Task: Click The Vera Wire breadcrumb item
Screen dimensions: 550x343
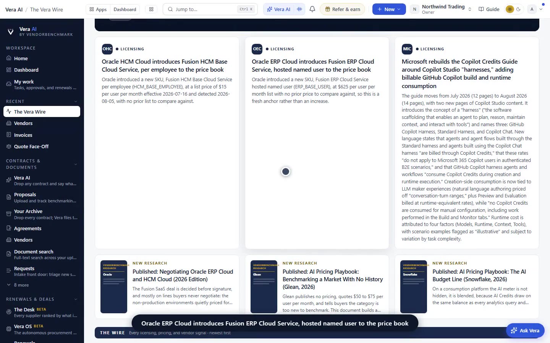Action: pos(47,10)
